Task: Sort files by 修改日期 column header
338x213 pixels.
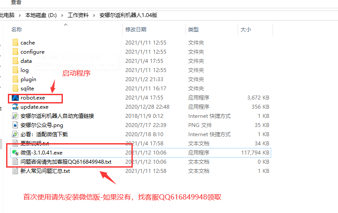Action: [x=136, y=30]
